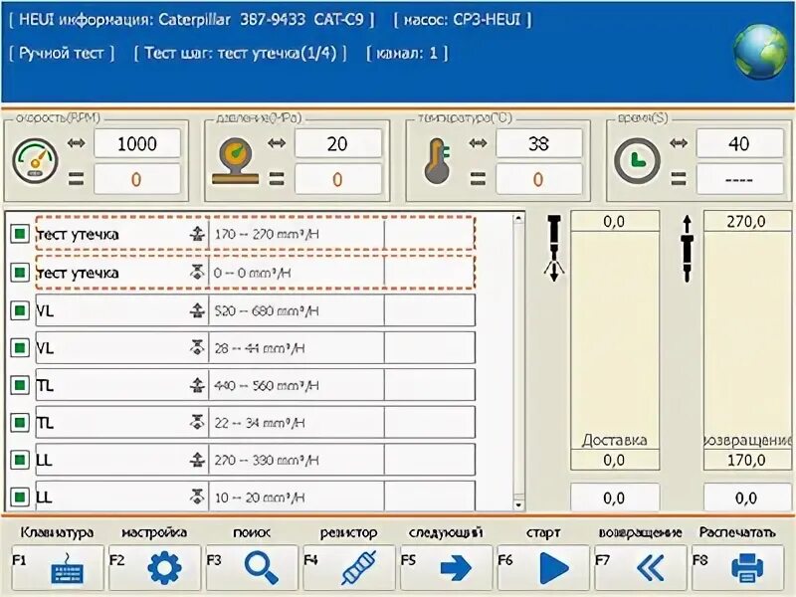Click the канал: 1 label
This screenshot has width=796, height=597.
point(407,53)
